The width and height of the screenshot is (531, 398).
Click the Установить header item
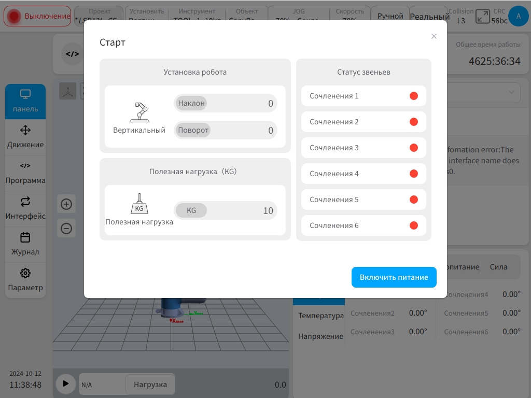(147, 16)
